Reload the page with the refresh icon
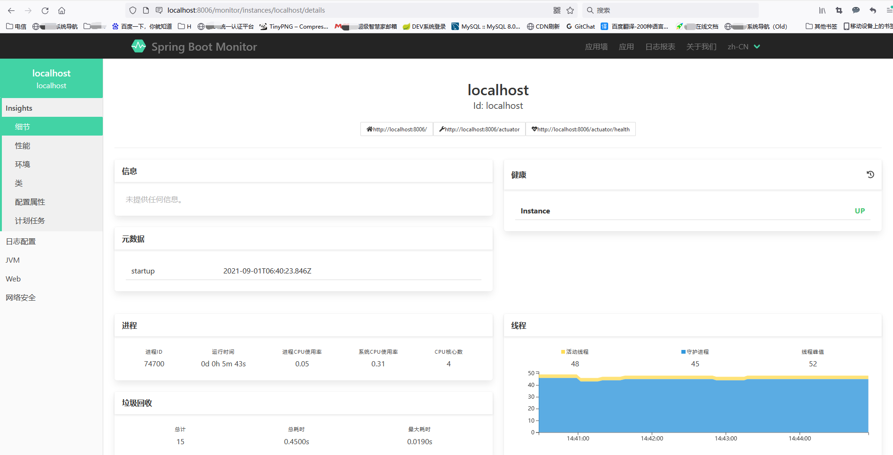The height and width of the screenshot is (455, 893). pos(45,10)
